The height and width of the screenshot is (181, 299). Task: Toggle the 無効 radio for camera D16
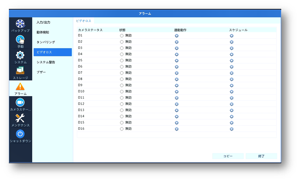[122, 129]
